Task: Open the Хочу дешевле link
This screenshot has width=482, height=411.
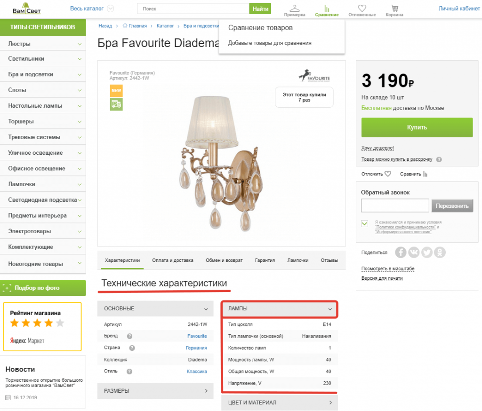Action: coord(378,148)
